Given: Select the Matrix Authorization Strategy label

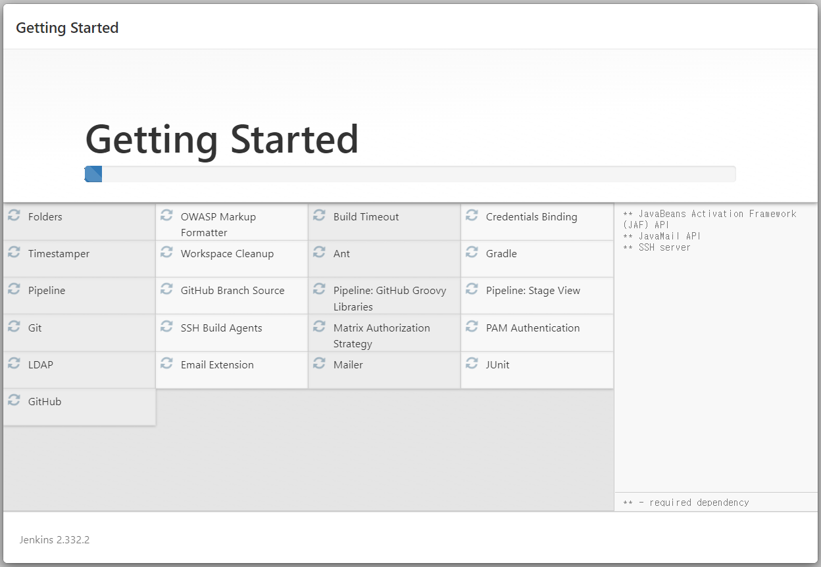Looking at the screenshot, I should pos(382,335).
